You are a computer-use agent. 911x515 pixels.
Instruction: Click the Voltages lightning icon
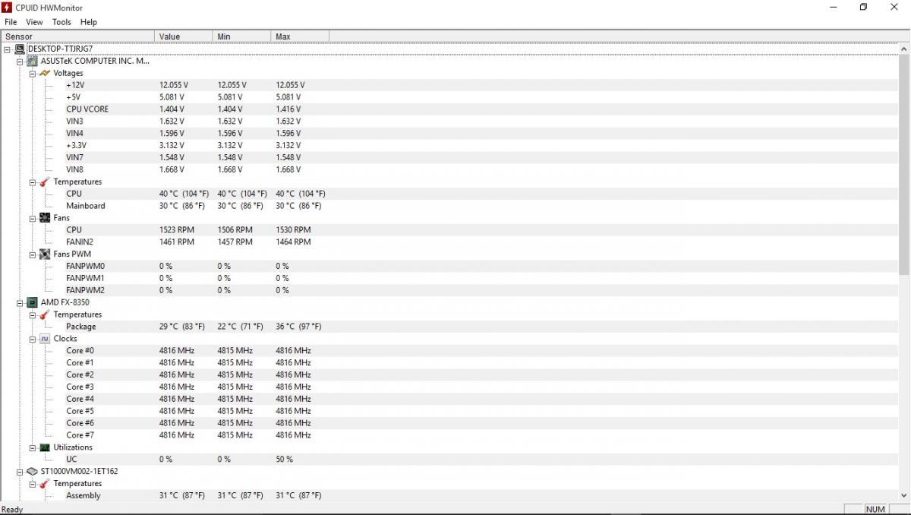(45, 73)
